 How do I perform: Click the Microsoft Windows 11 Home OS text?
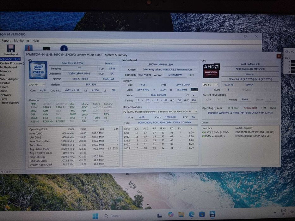click(240, 113)
